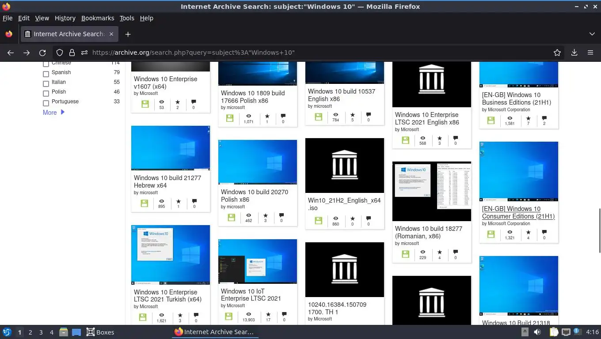Click software icon on Business Editions (21H1) card
This screenshot has width=601, height=339.
(x=491, y=120)
